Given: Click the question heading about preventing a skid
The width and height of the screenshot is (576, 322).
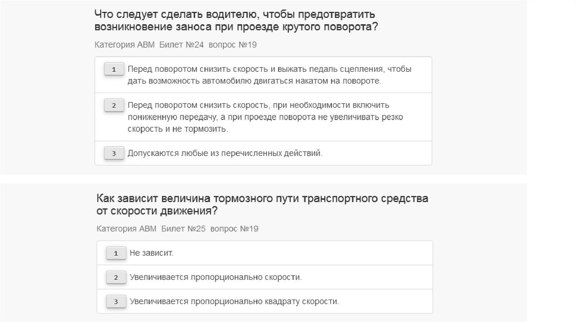Looking at the screenshot, I should tap(236, 20).
